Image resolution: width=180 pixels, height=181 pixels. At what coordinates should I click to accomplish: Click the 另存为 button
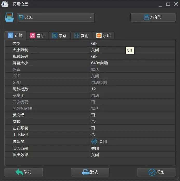tap(153, 17)
